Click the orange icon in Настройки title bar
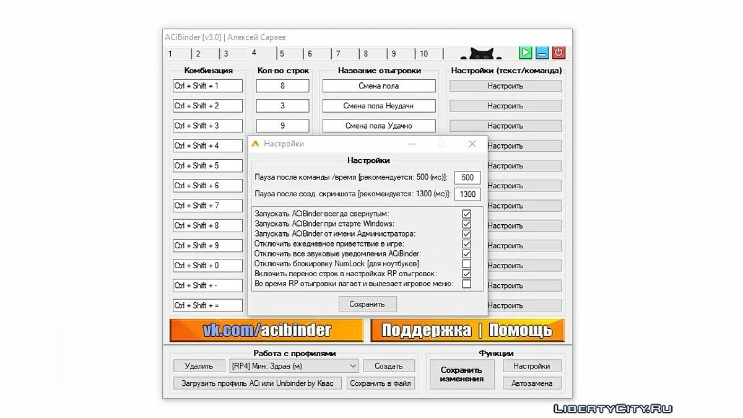The image size is (743, 418). coord(255,144)
